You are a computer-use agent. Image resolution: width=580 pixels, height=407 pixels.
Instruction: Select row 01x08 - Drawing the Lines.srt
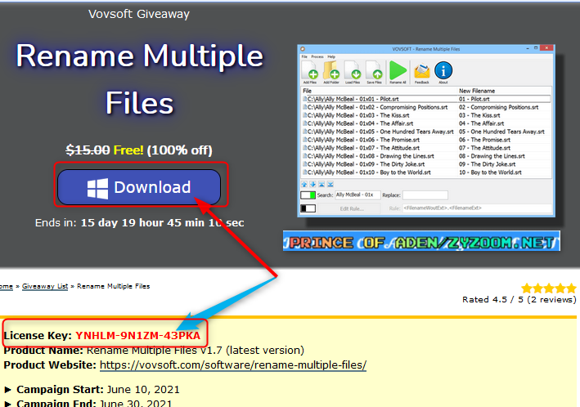click(426, 156)
